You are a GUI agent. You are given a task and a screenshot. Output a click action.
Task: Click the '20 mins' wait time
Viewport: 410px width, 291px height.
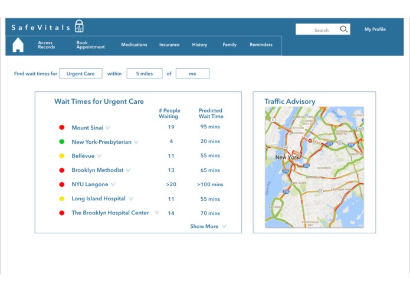click(210, 141)
